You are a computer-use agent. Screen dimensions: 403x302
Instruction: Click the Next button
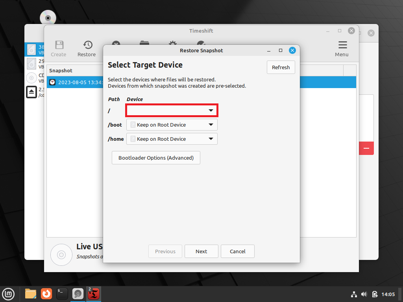(x=201, y=251)
